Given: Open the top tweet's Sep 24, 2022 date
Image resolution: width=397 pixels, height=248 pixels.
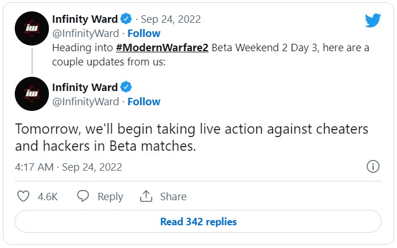Looking at the screenshot, I should click(171, 19).
